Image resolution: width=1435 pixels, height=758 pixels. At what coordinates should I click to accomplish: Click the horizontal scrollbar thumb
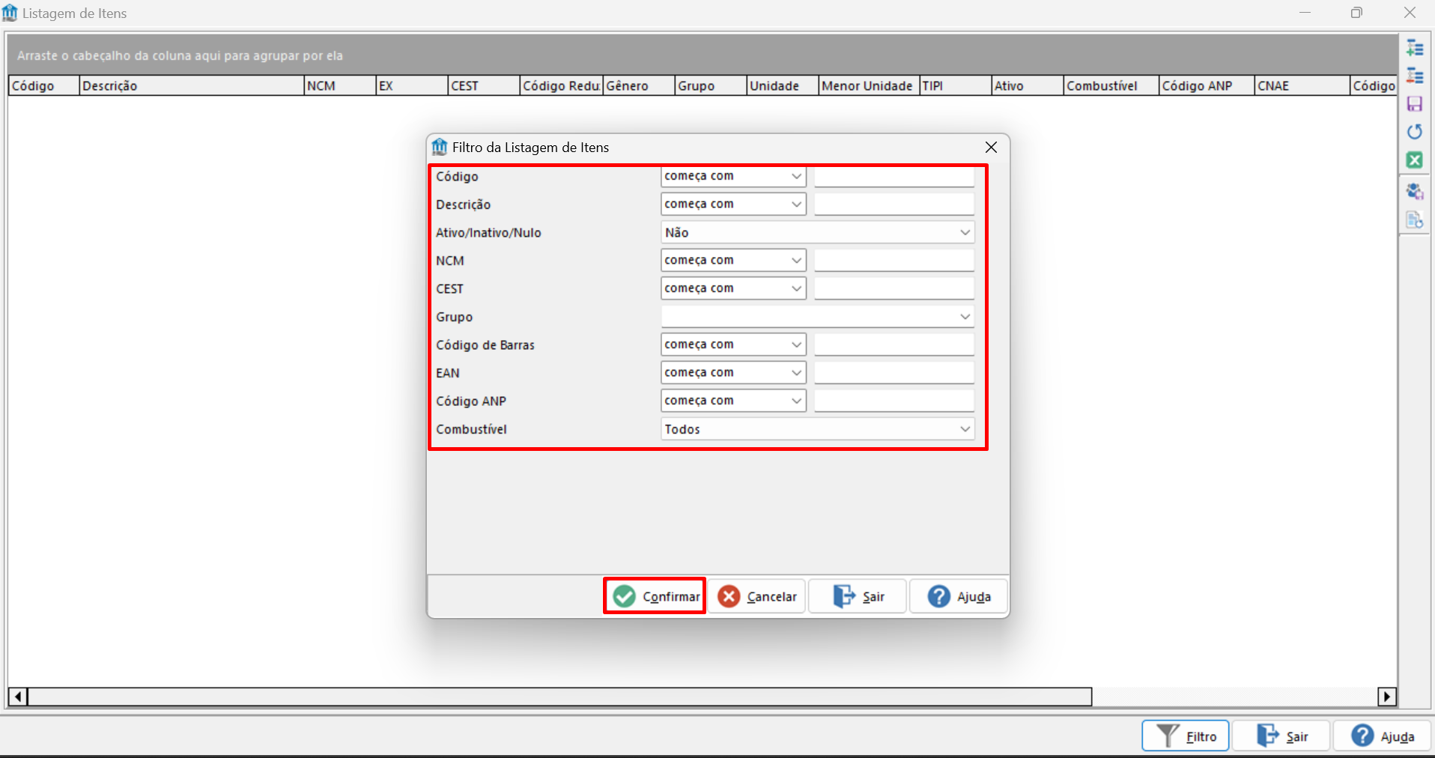(x=560, y=697)
